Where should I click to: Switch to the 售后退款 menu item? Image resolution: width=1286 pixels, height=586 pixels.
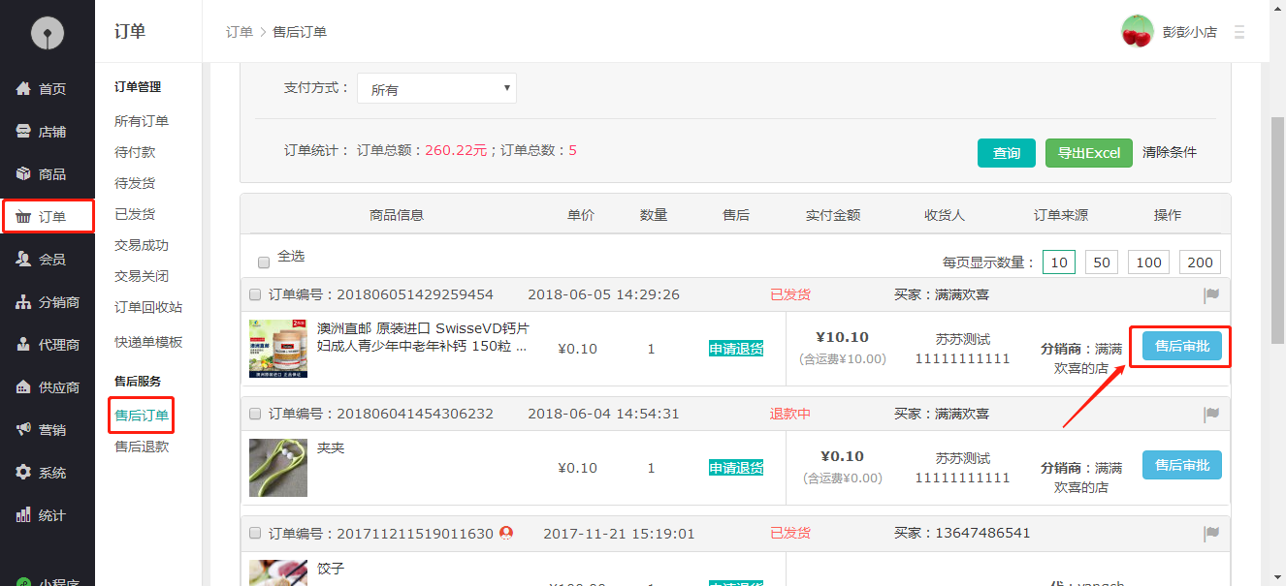click(144, 446)
